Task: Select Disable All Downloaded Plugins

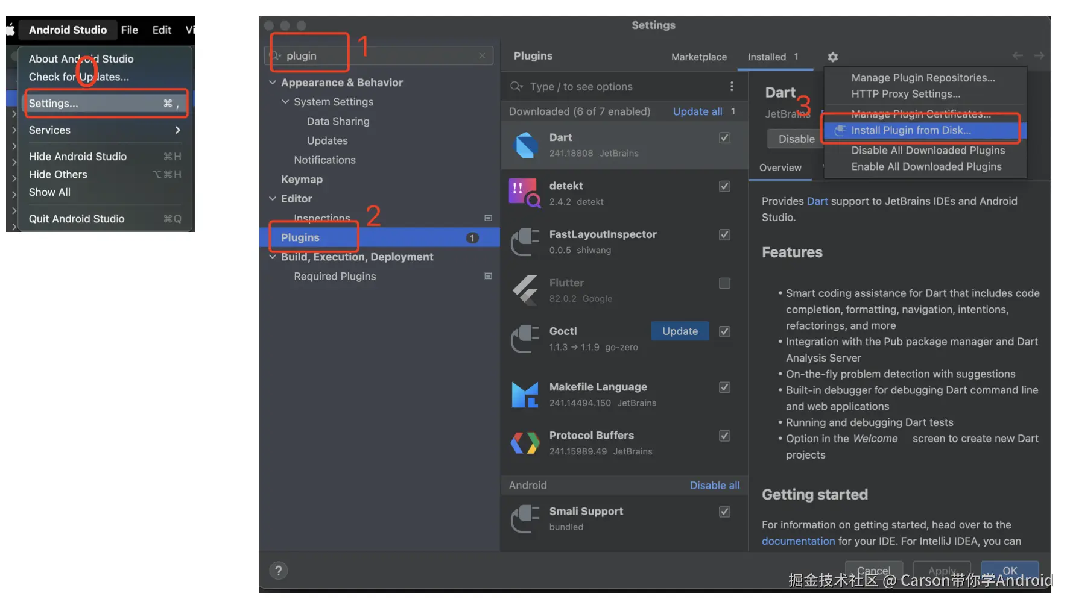Action: pyautogui.click(x=928, y=150)
